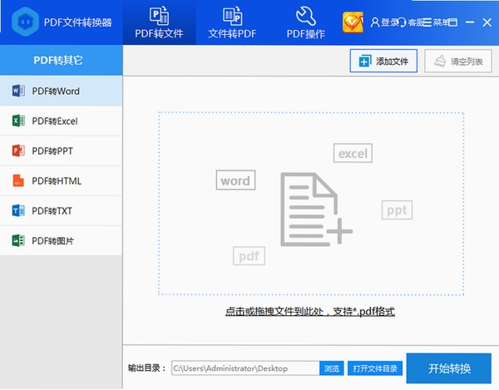Browse for output folder with 浏览
Image resolution: width=499 pixels, height=390 pixels.
pos(332,368)
